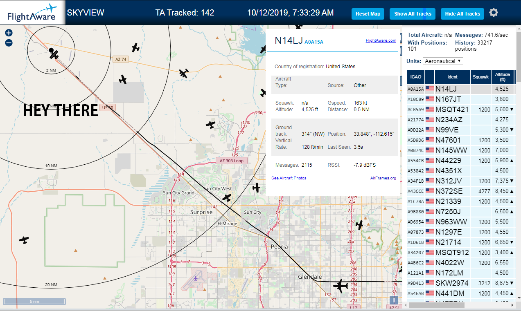Select the aircraft icon near AZ 74 label

click(136, 48)
